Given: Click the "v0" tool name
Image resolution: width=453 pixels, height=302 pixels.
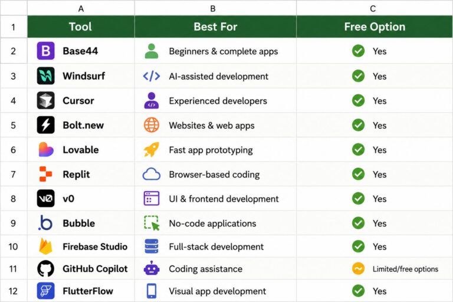Looking at the screenshot, I should click(68, 199).
